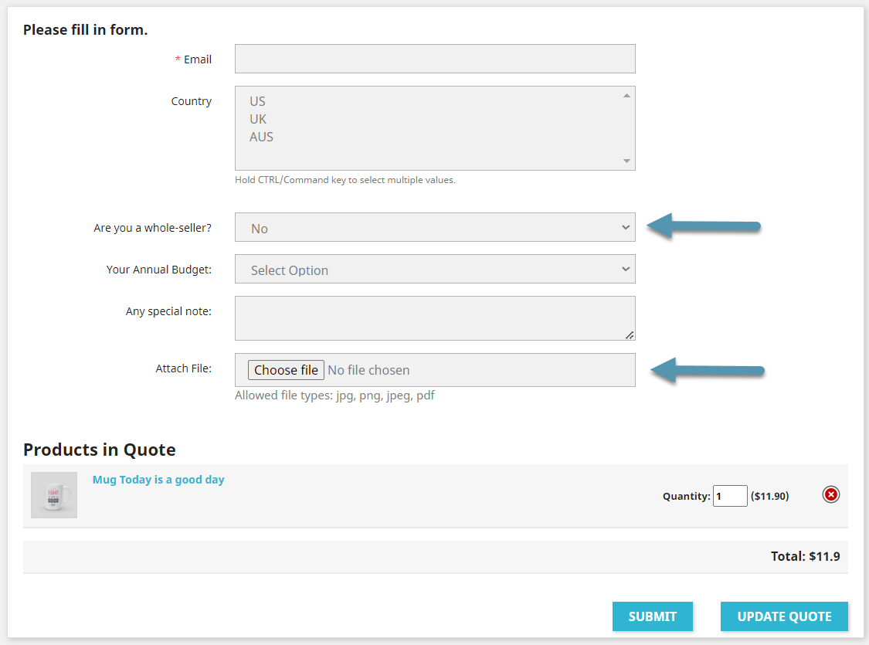Viewport: 869px width, 645px height.
Task: Remove the Mug product from the quote
Action: click(x=830, y=494)
